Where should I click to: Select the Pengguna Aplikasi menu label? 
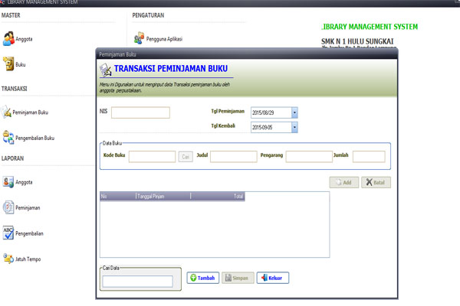click(x=164, y=39)
